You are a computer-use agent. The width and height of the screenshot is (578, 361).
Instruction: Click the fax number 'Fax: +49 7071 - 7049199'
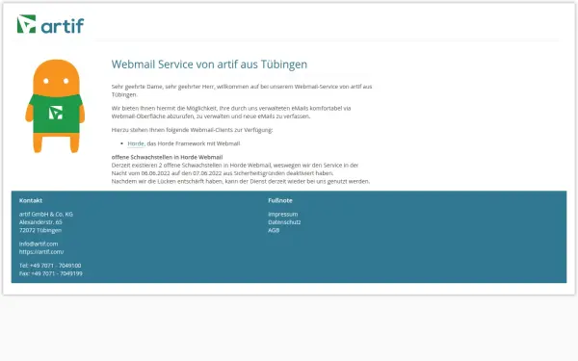51,273
